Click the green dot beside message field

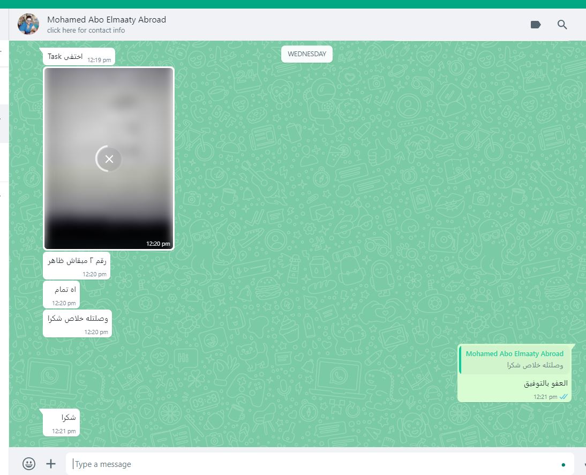[563, 464]
